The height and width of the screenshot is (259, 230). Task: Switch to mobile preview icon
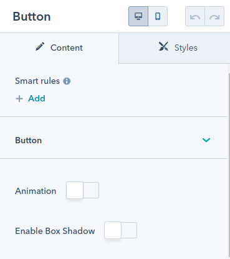tap(158, 16)
